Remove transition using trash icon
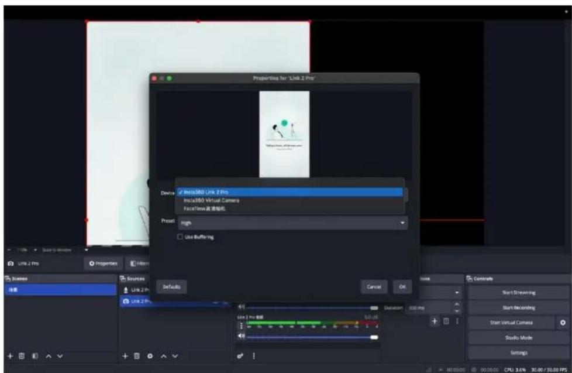The height and width of the screenshot is (373, 572). 446,321
